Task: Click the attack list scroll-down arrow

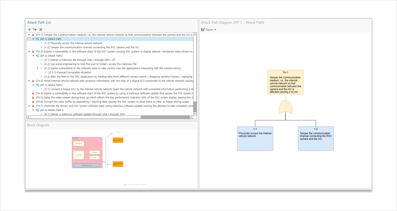Action: pyautogui.click(x=195, y=114)
